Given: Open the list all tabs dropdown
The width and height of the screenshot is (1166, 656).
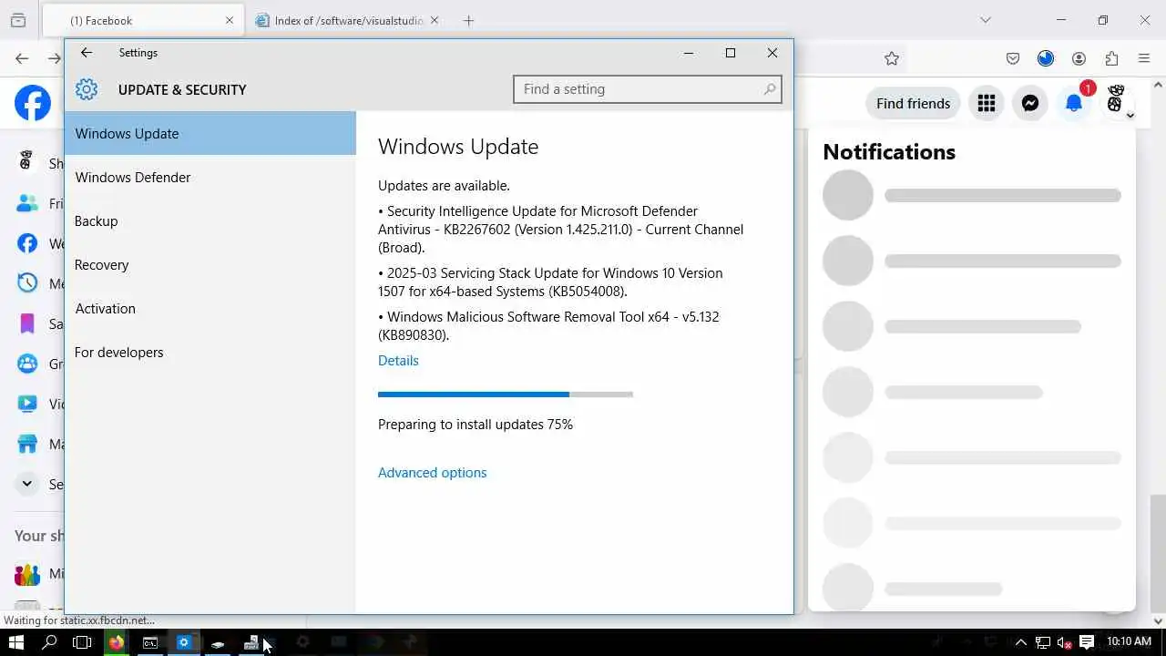Looking at the screenshot, I should [x=985, y=20].
